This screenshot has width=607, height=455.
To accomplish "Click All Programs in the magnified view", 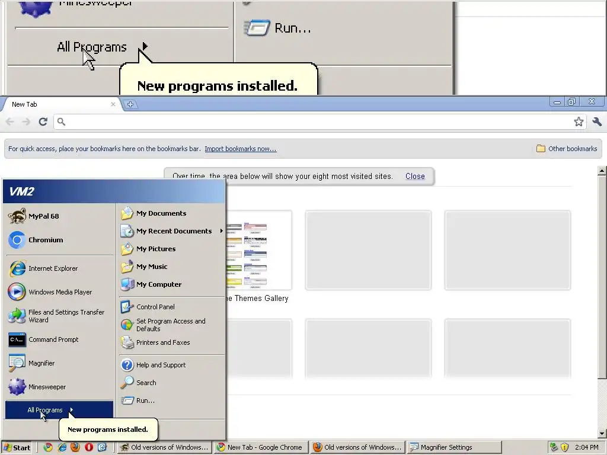I will 92,47.
